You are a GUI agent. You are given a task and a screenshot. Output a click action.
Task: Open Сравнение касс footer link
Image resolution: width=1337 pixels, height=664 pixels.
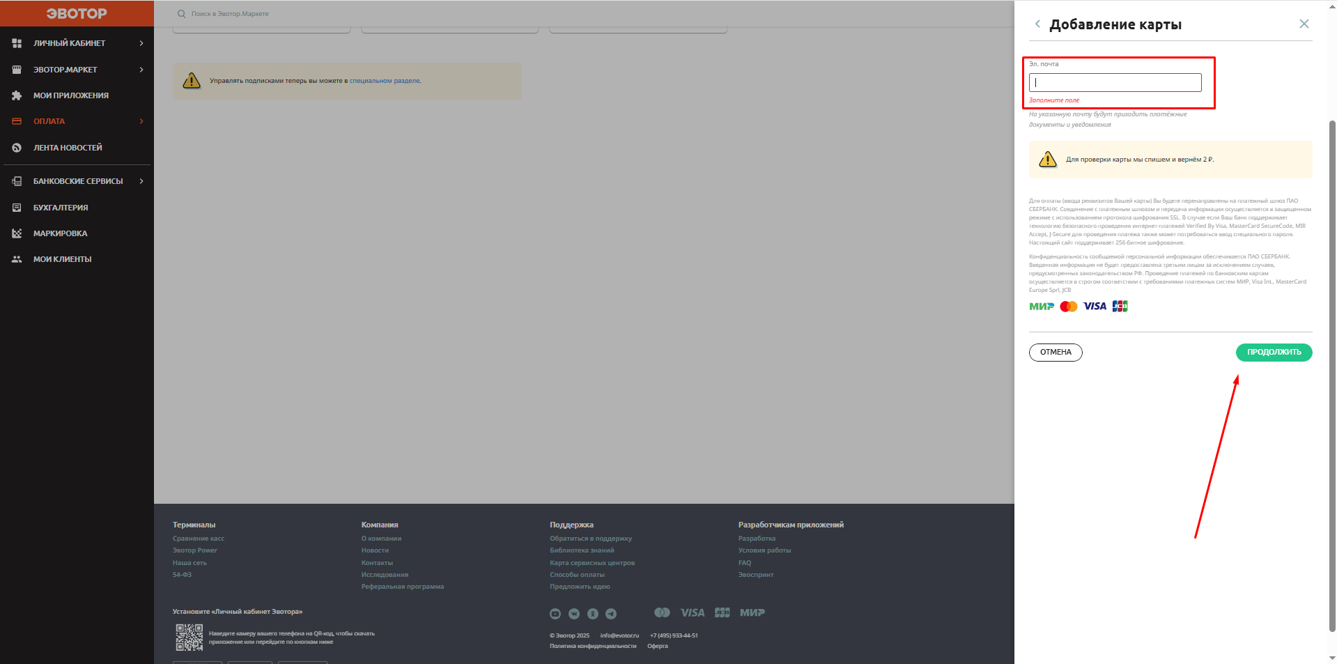point(199,539)
